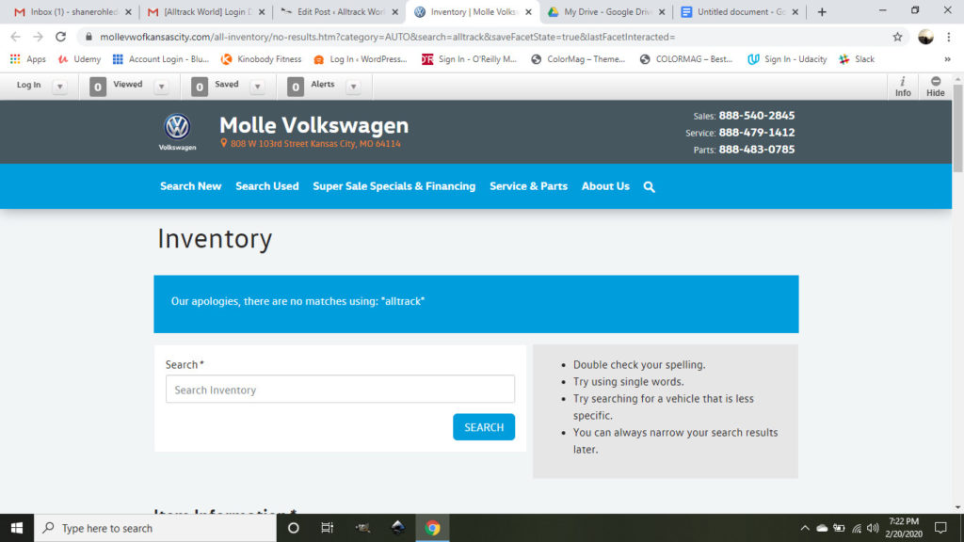Image resolution: width=964 pixels, height=542 pixels.
Task: Click the browser back arrow
Action: point(15,37)
